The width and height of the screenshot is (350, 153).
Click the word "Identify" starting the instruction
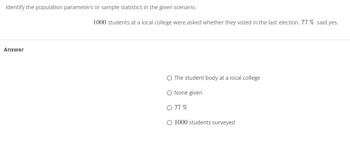pos(15,7)
